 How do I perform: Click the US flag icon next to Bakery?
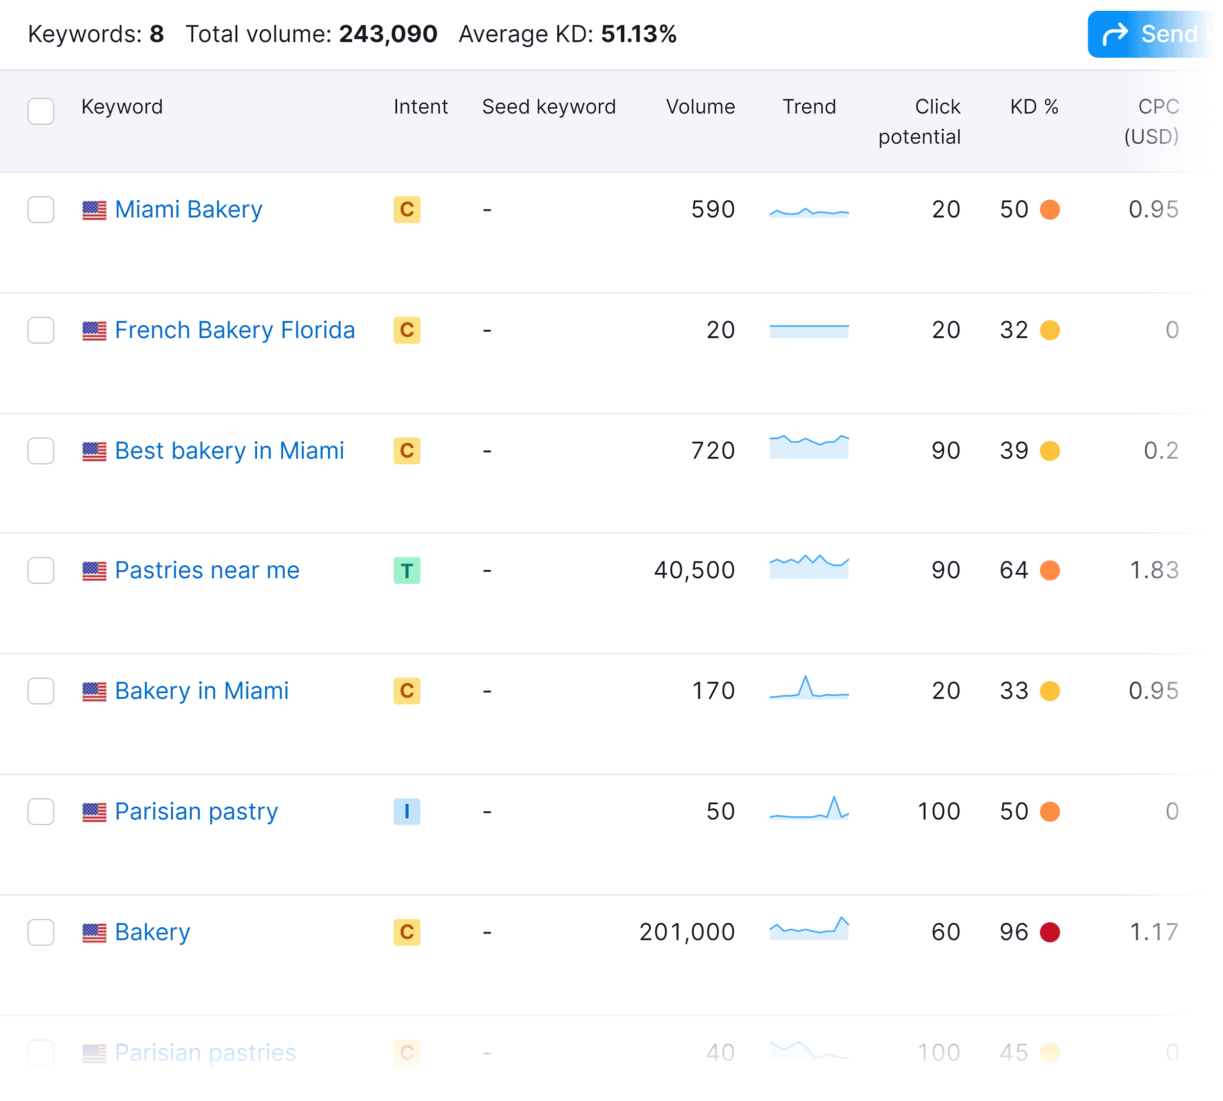click(x=95, y=932)
